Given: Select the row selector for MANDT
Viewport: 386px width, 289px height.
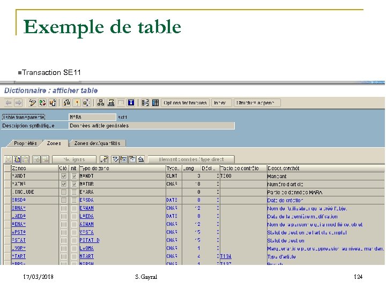Looking at the screenshot, I should pos(8,176).
